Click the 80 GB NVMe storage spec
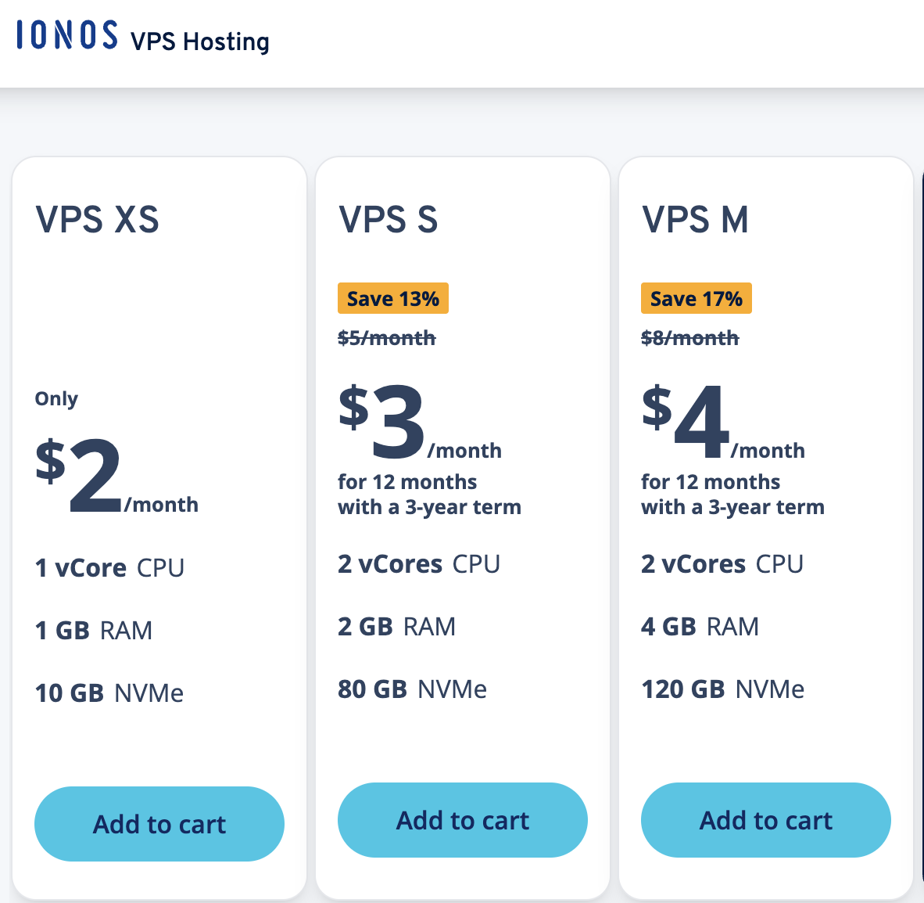 point(412,689)
